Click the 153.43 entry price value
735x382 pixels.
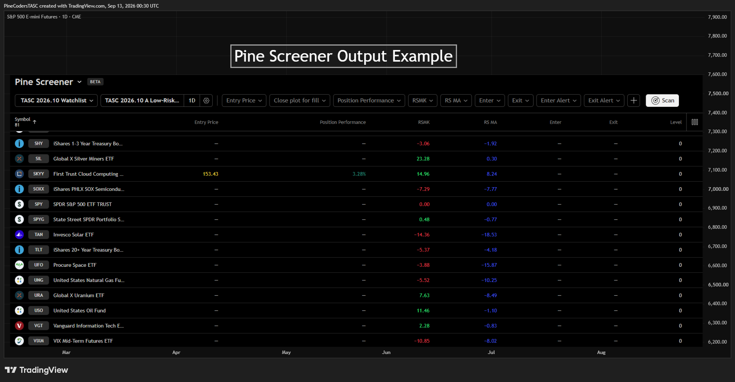[x=210, y=174]
